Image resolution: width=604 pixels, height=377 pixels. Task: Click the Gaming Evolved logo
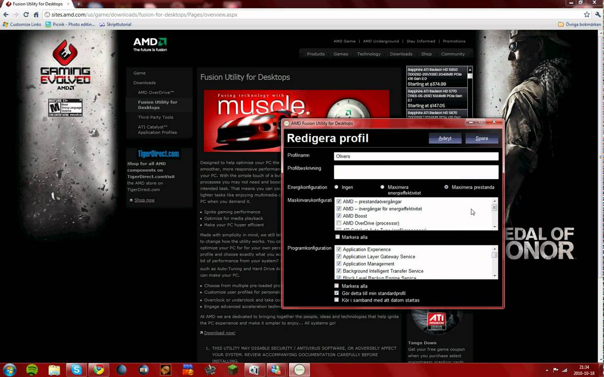[65, 65]
